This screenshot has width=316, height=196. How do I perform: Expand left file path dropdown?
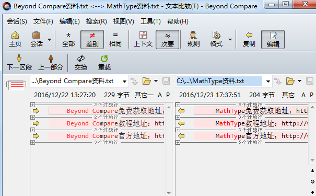[x=124, y=82]
